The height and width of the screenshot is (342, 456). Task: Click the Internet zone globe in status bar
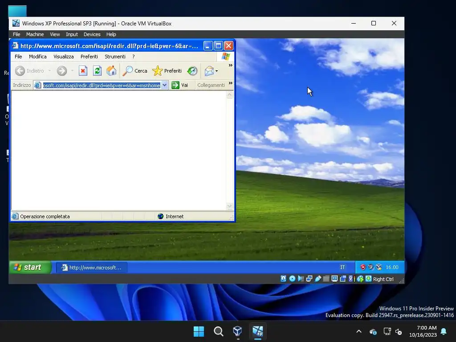tap(160, 216)
